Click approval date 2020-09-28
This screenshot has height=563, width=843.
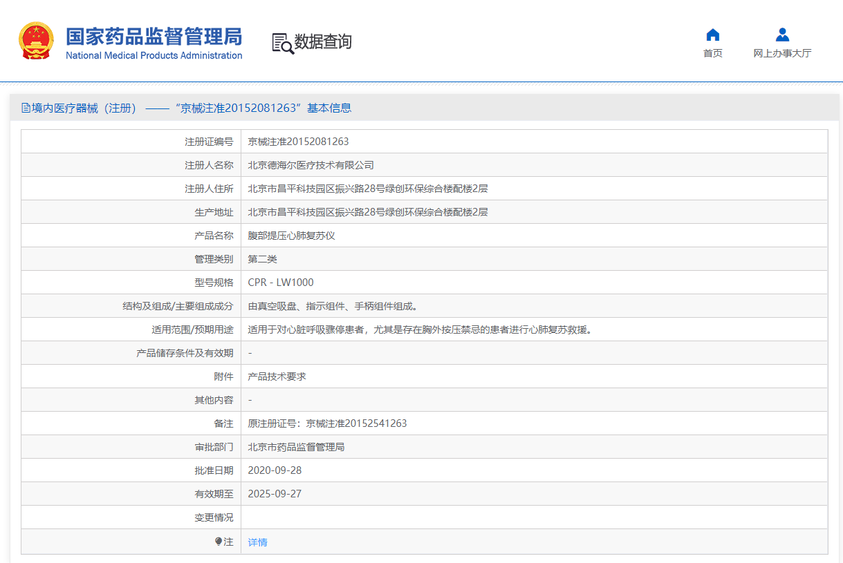coord(275,470)
